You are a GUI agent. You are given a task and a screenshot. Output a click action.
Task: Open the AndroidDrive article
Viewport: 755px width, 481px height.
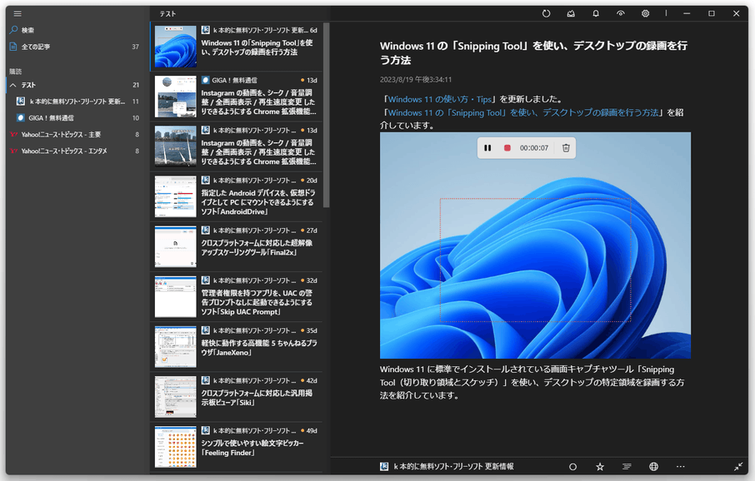(x=237, y=196)
